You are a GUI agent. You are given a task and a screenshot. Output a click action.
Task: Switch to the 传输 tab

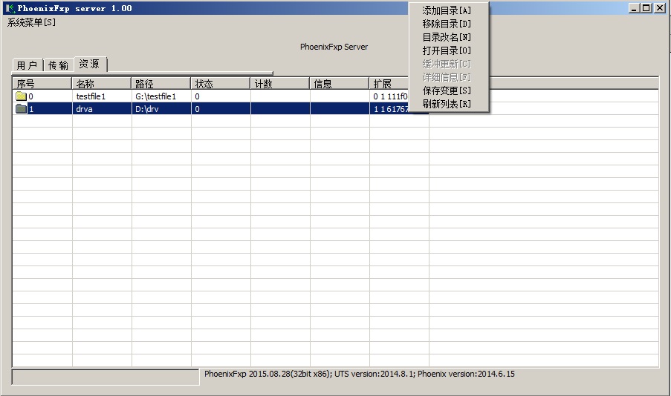(58, 65)
